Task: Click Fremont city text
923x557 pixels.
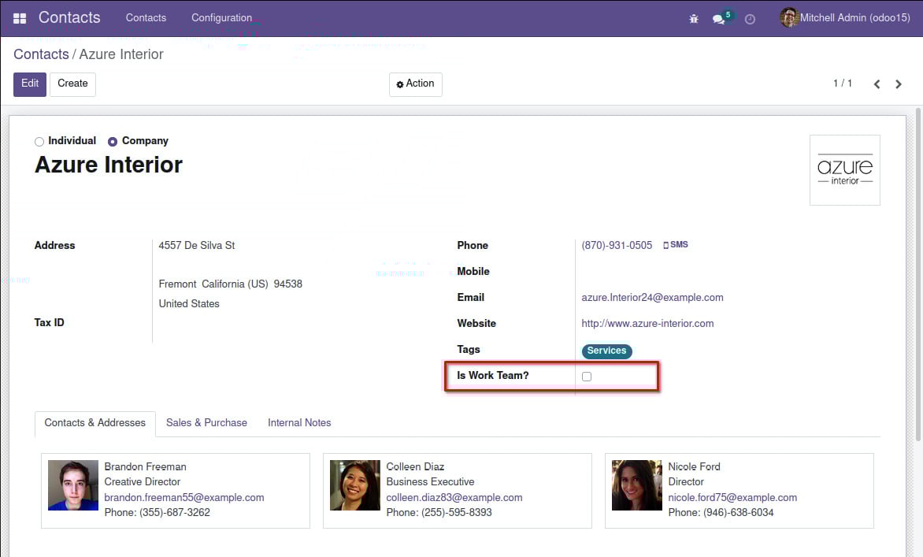Action: click(177, 284)
